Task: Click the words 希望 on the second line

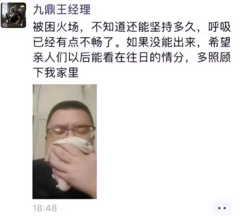Action: (x=219, y=42)
